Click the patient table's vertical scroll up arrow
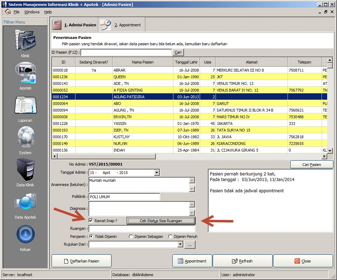 click(330, 60)
